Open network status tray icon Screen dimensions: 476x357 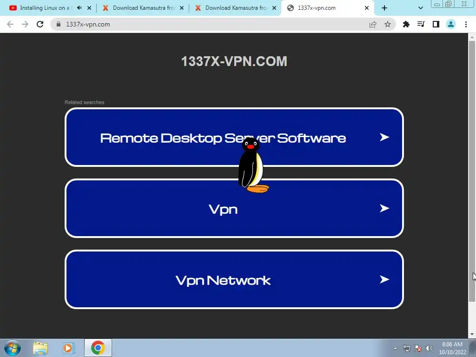pos(406,348)
